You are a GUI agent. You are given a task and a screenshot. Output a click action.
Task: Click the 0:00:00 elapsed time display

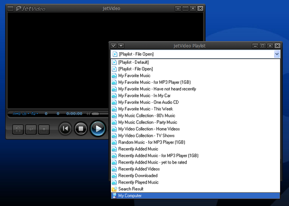(x=74, y=113)
